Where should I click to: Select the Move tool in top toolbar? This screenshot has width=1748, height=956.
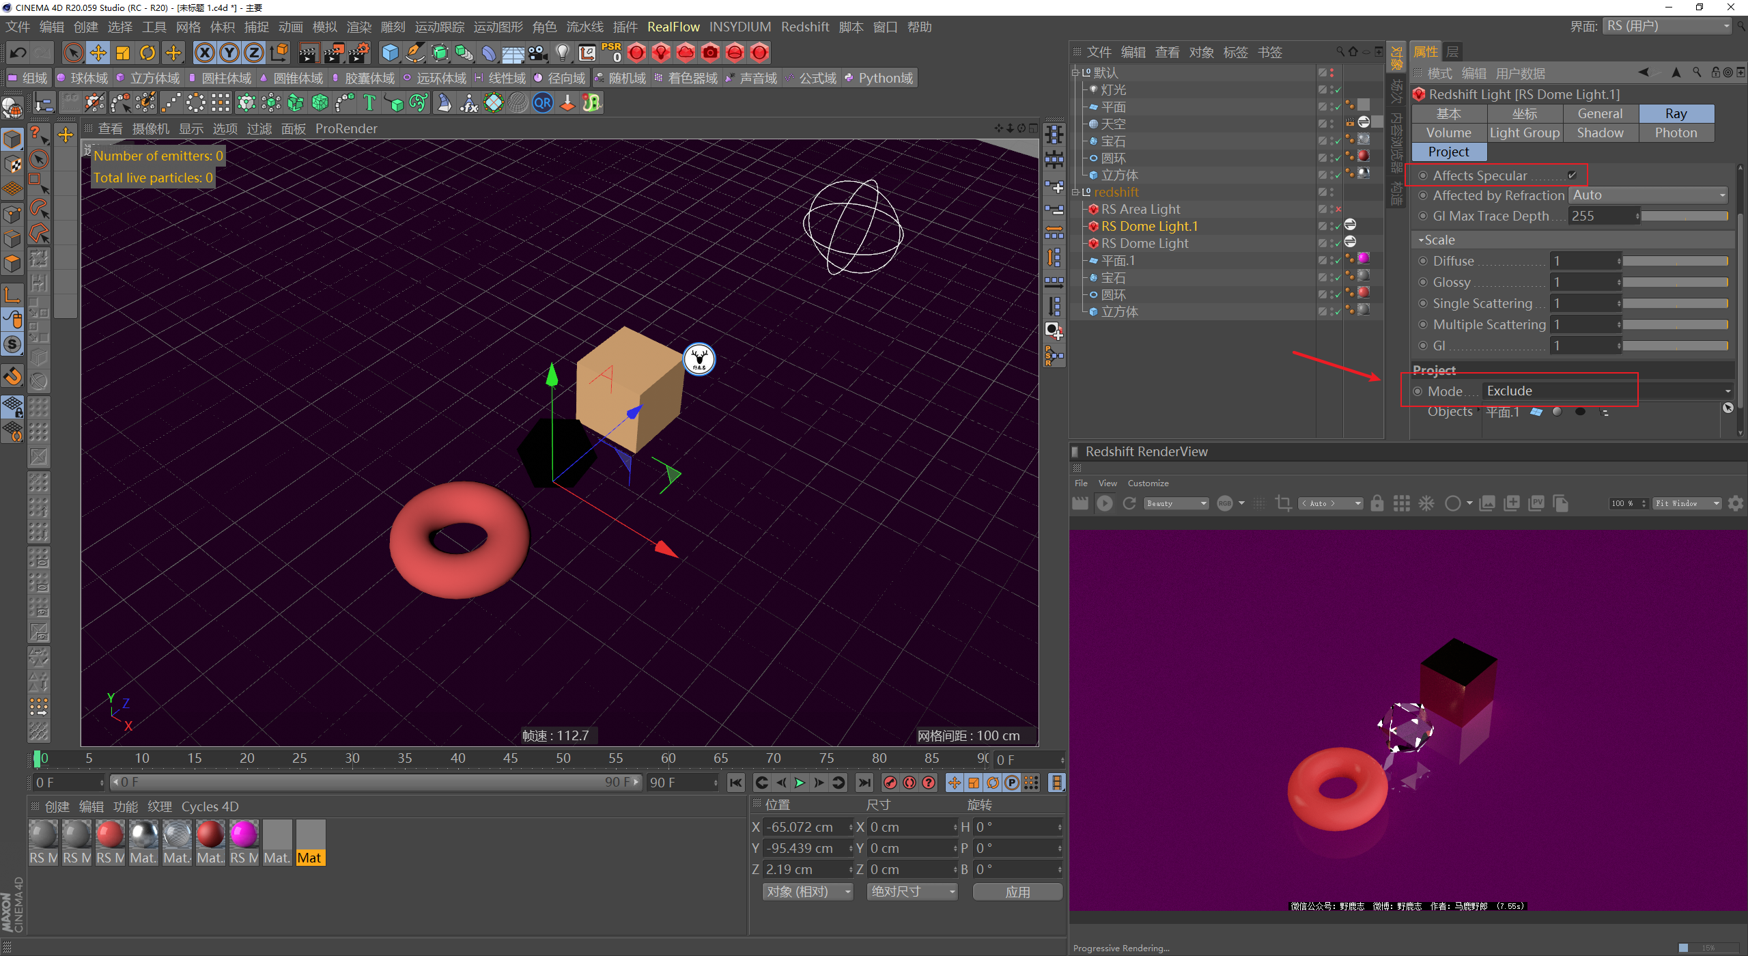coord(98,53)
